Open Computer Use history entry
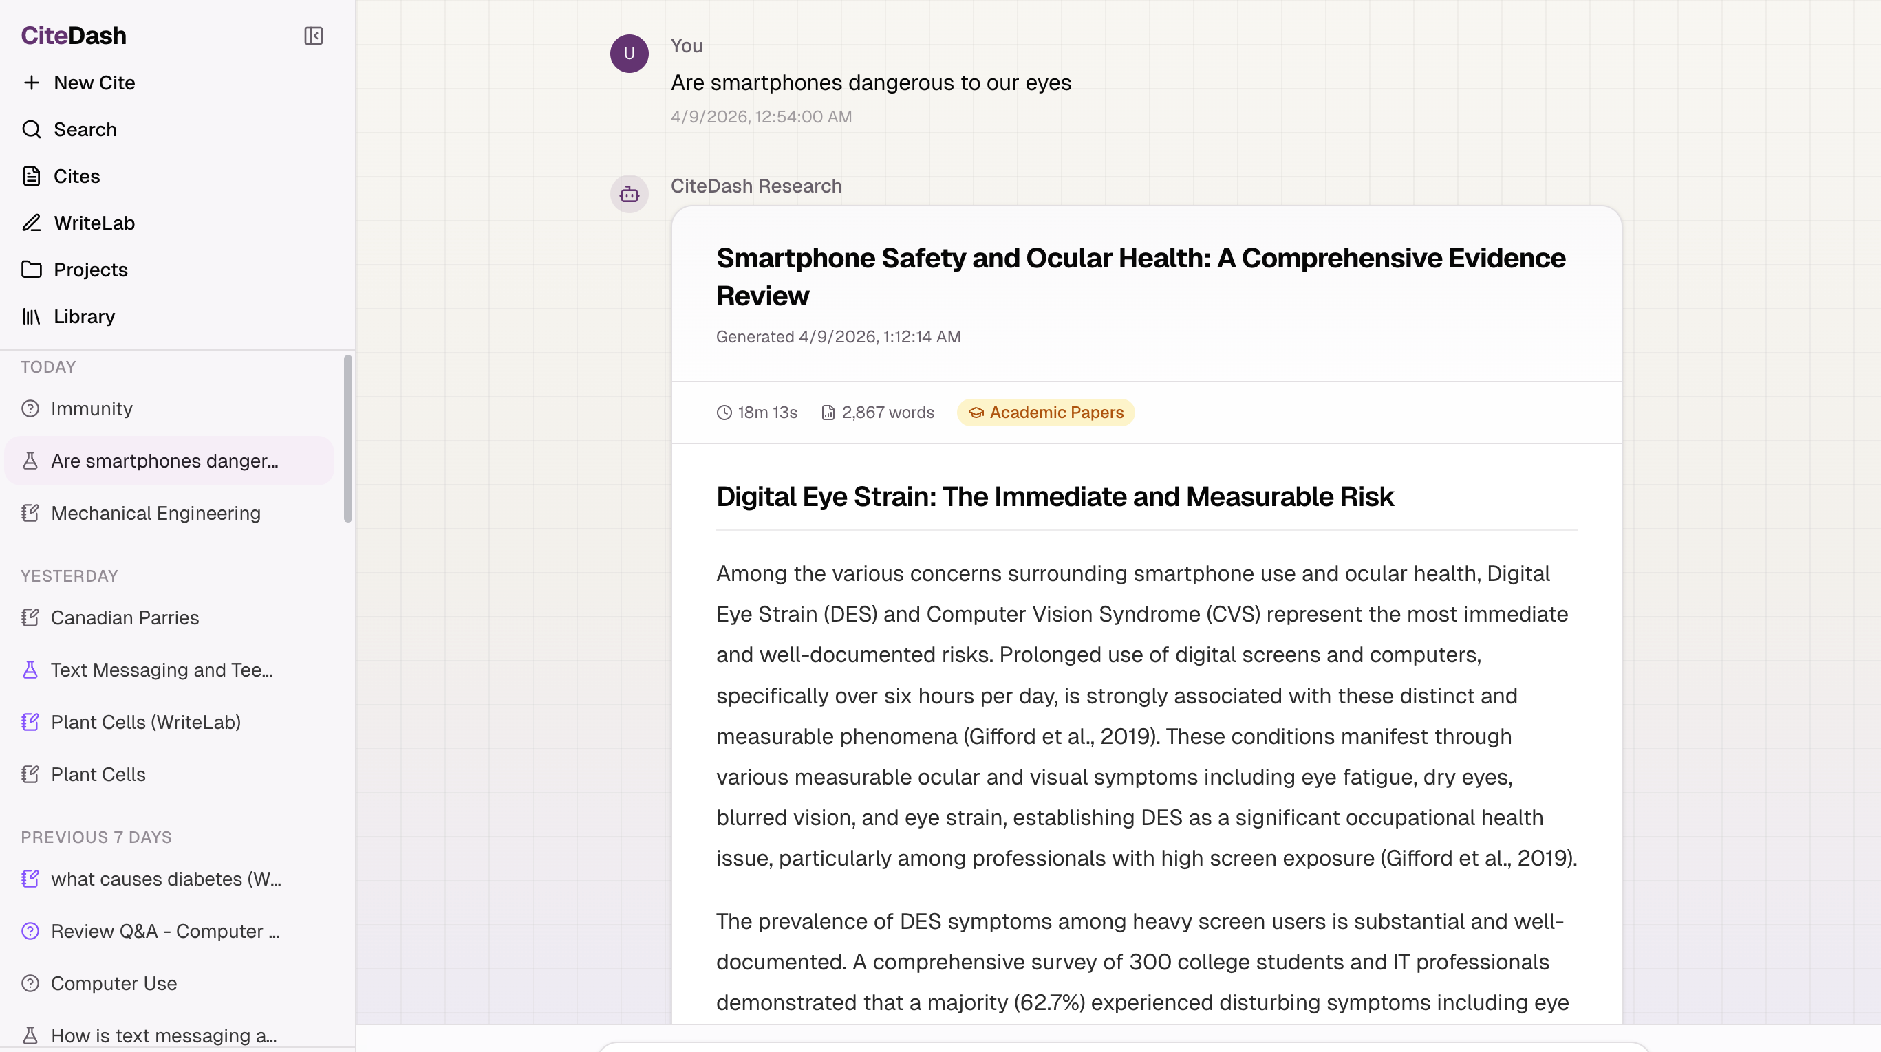Image resolution: width=1881 pixels, height=1052 pixels. 114,983
